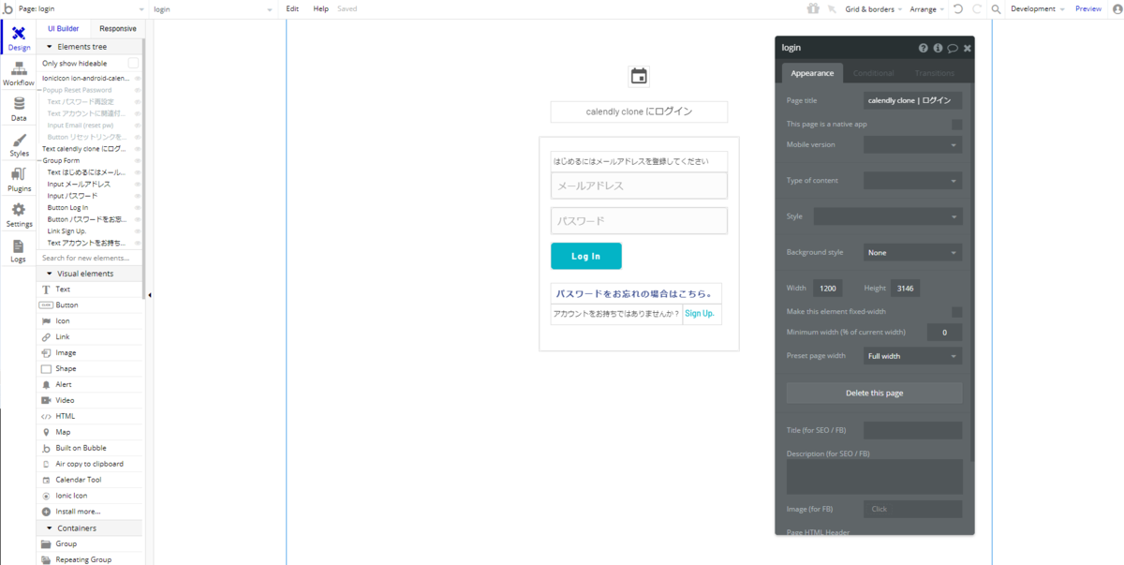Screen dimensions: 1124x565
Task: Select the calendar icon on canvas
Action: tap(639, 76)
